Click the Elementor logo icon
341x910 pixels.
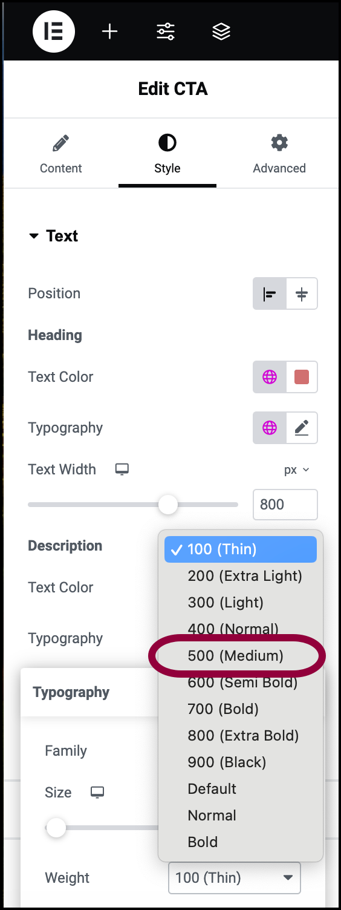click(54, 31)
